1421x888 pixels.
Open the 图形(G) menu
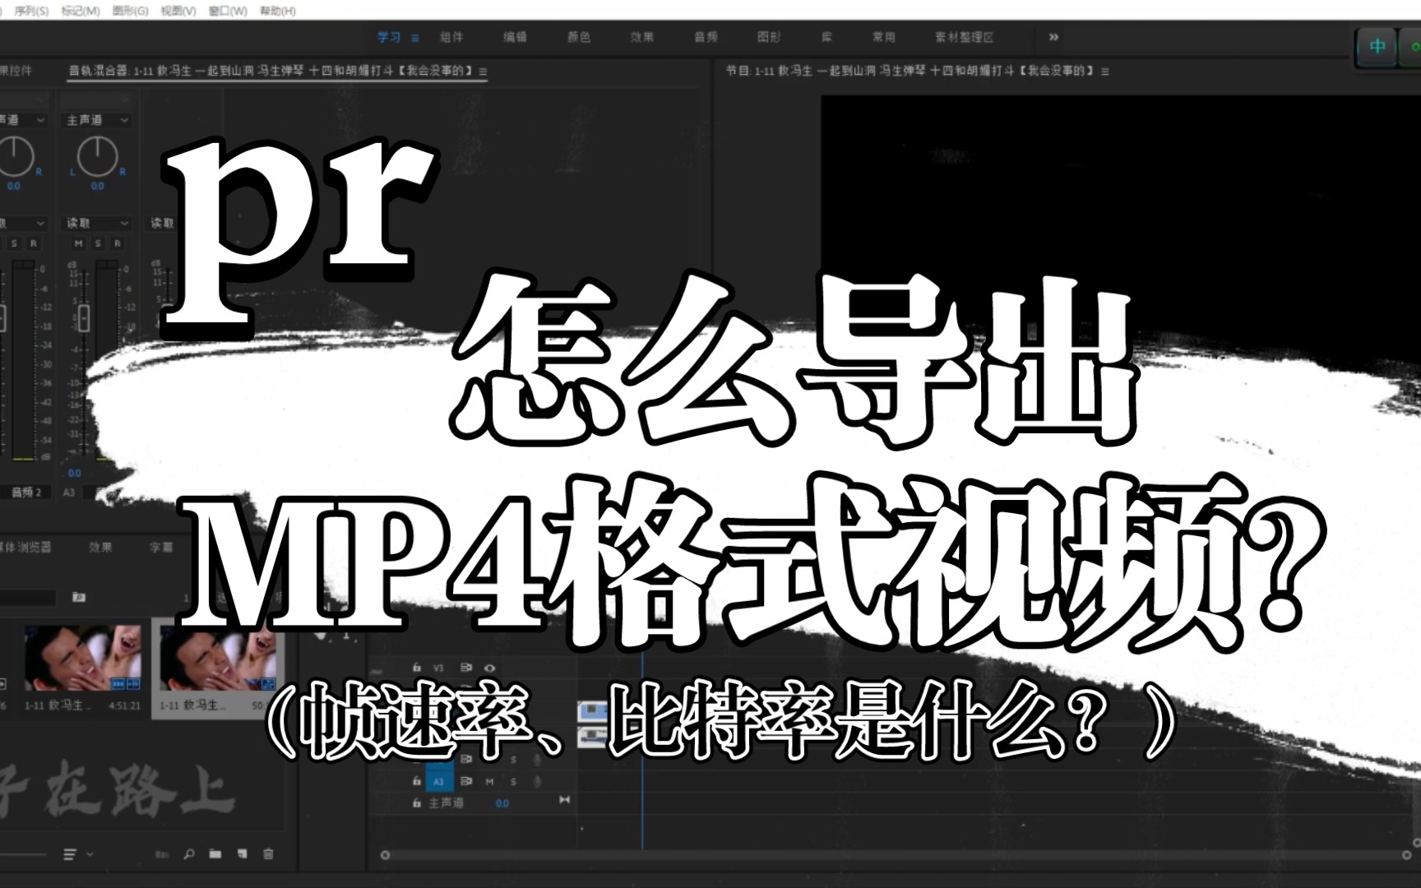pyautogui.click(x=130, y=11)
